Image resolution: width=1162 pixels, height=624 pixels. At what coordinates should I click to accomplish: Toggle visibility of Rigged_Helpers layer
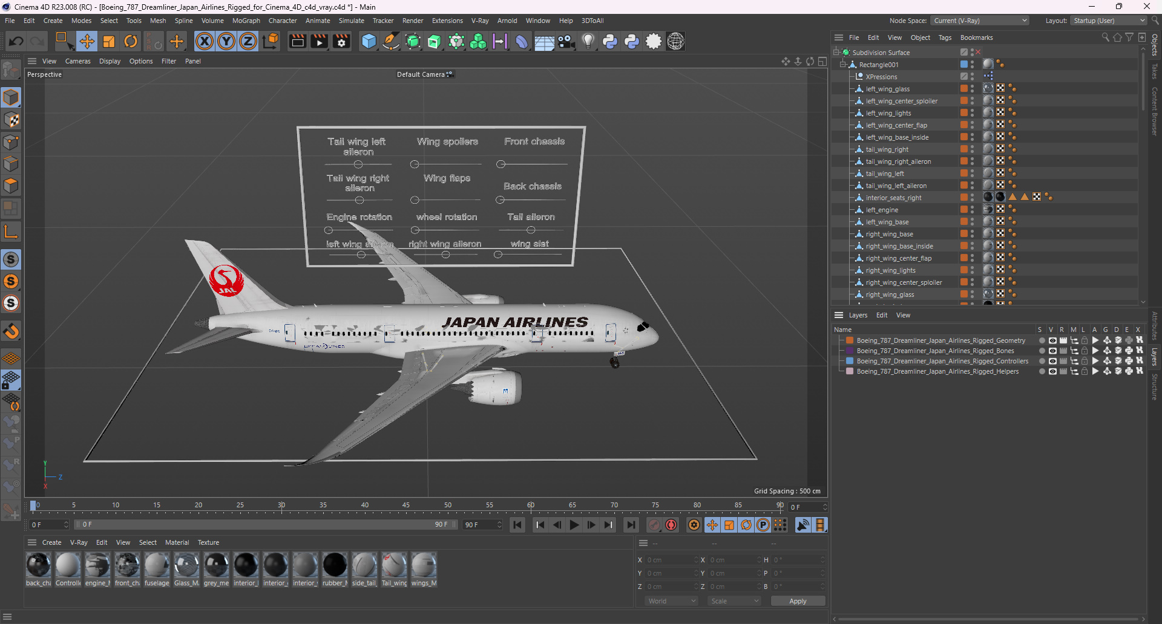coord(1052,371)
